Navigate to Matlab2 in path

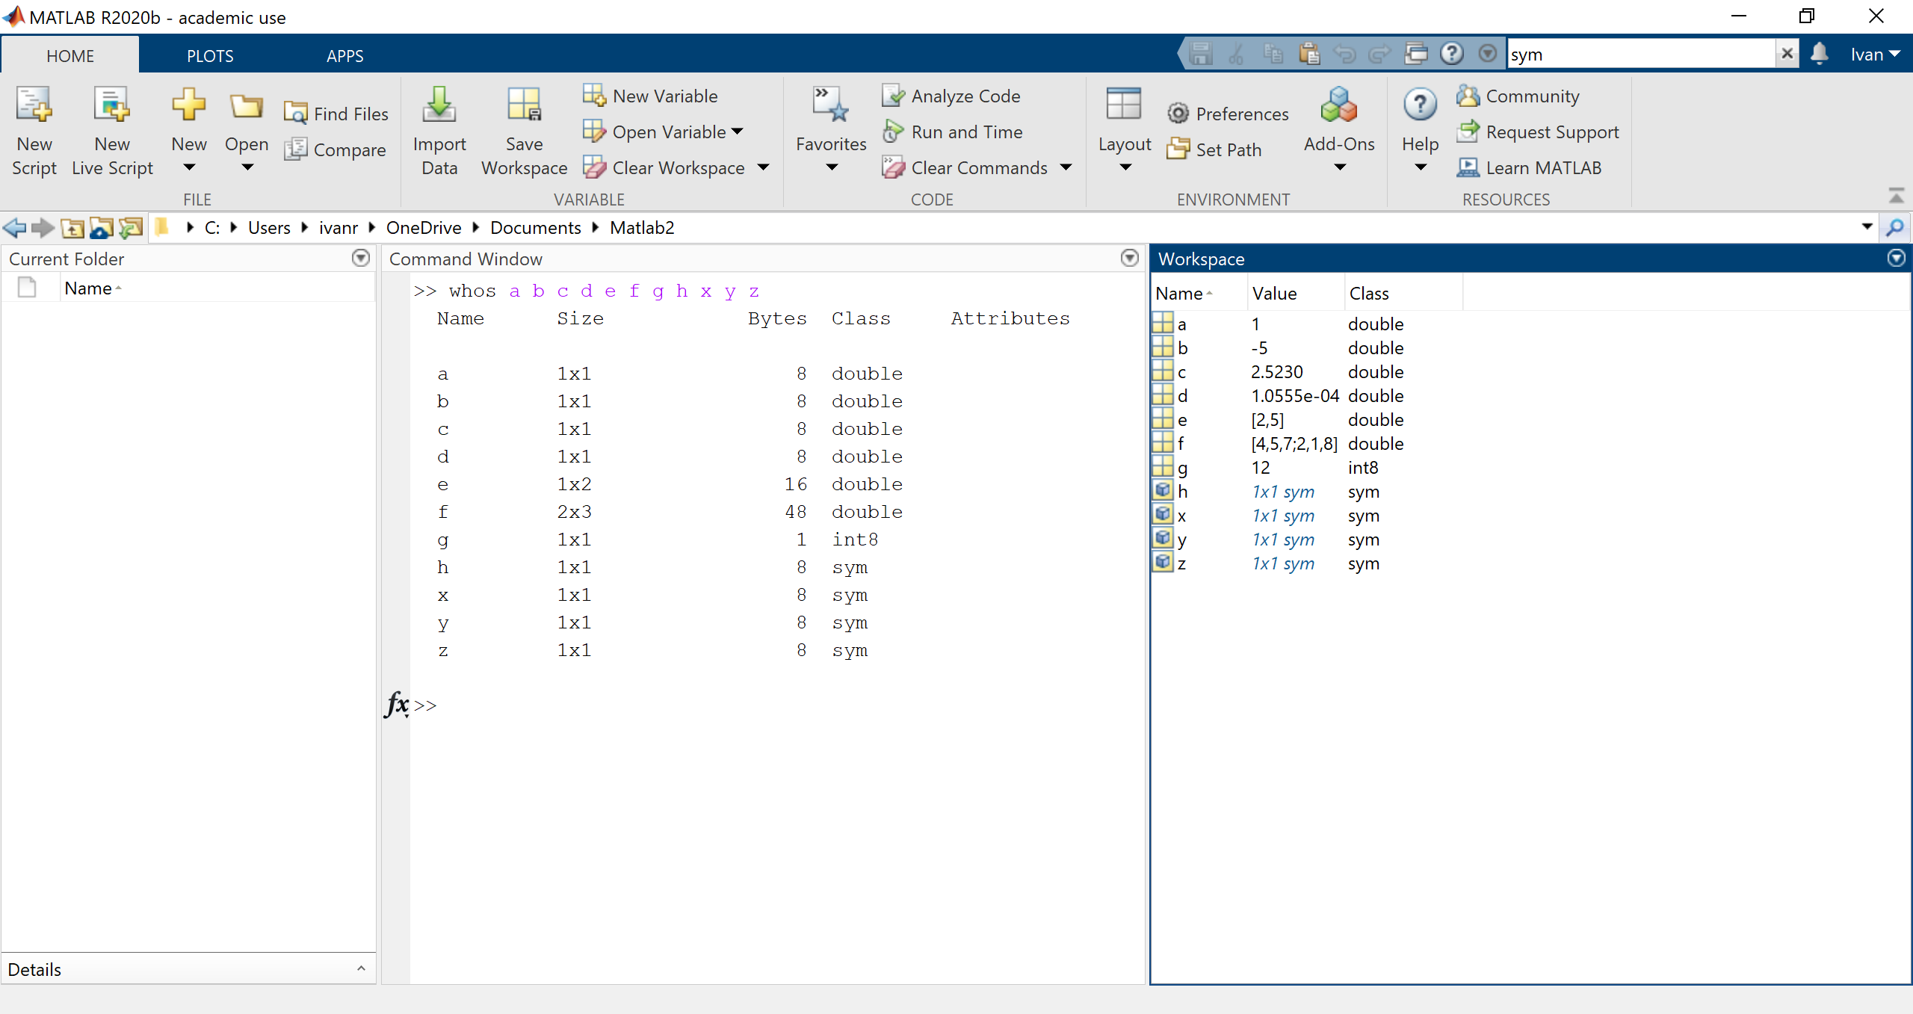[x=642, y=228]
